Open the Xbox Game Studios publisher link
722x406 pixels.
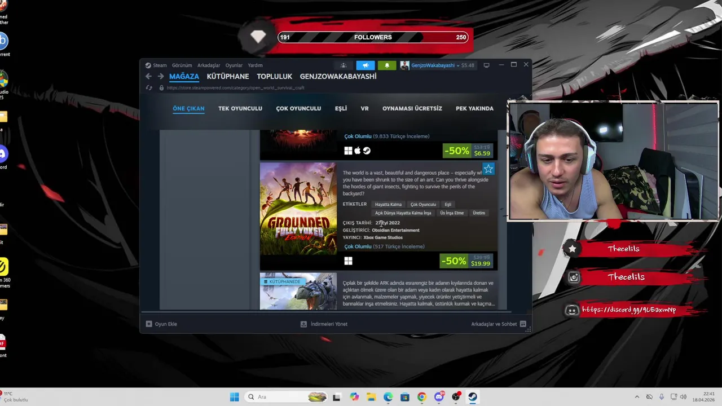[x=383, y=237]
